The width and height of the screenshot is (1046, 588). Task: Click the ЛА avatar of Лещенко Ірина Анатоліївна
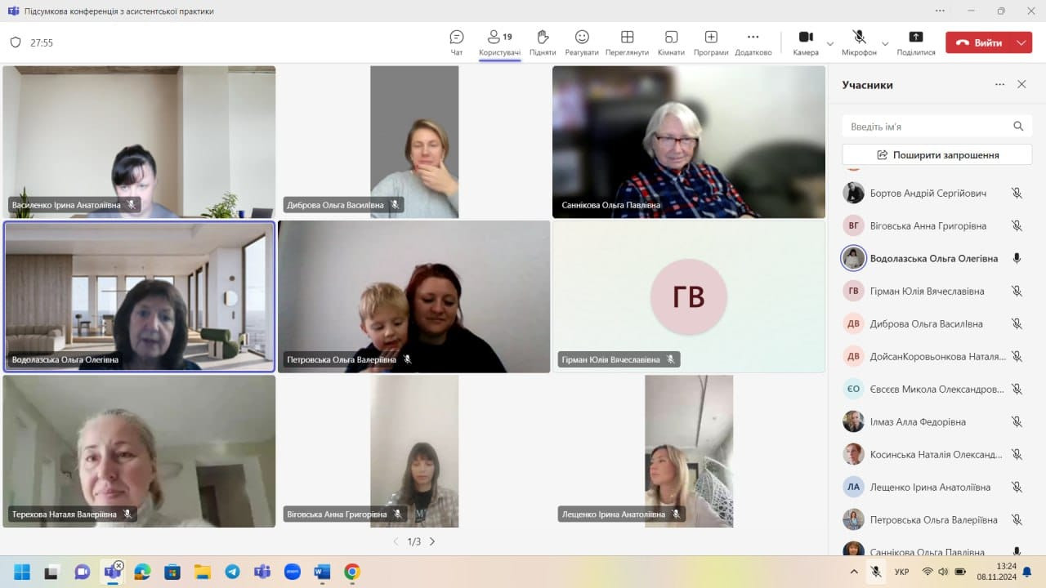tap(853, 488)
